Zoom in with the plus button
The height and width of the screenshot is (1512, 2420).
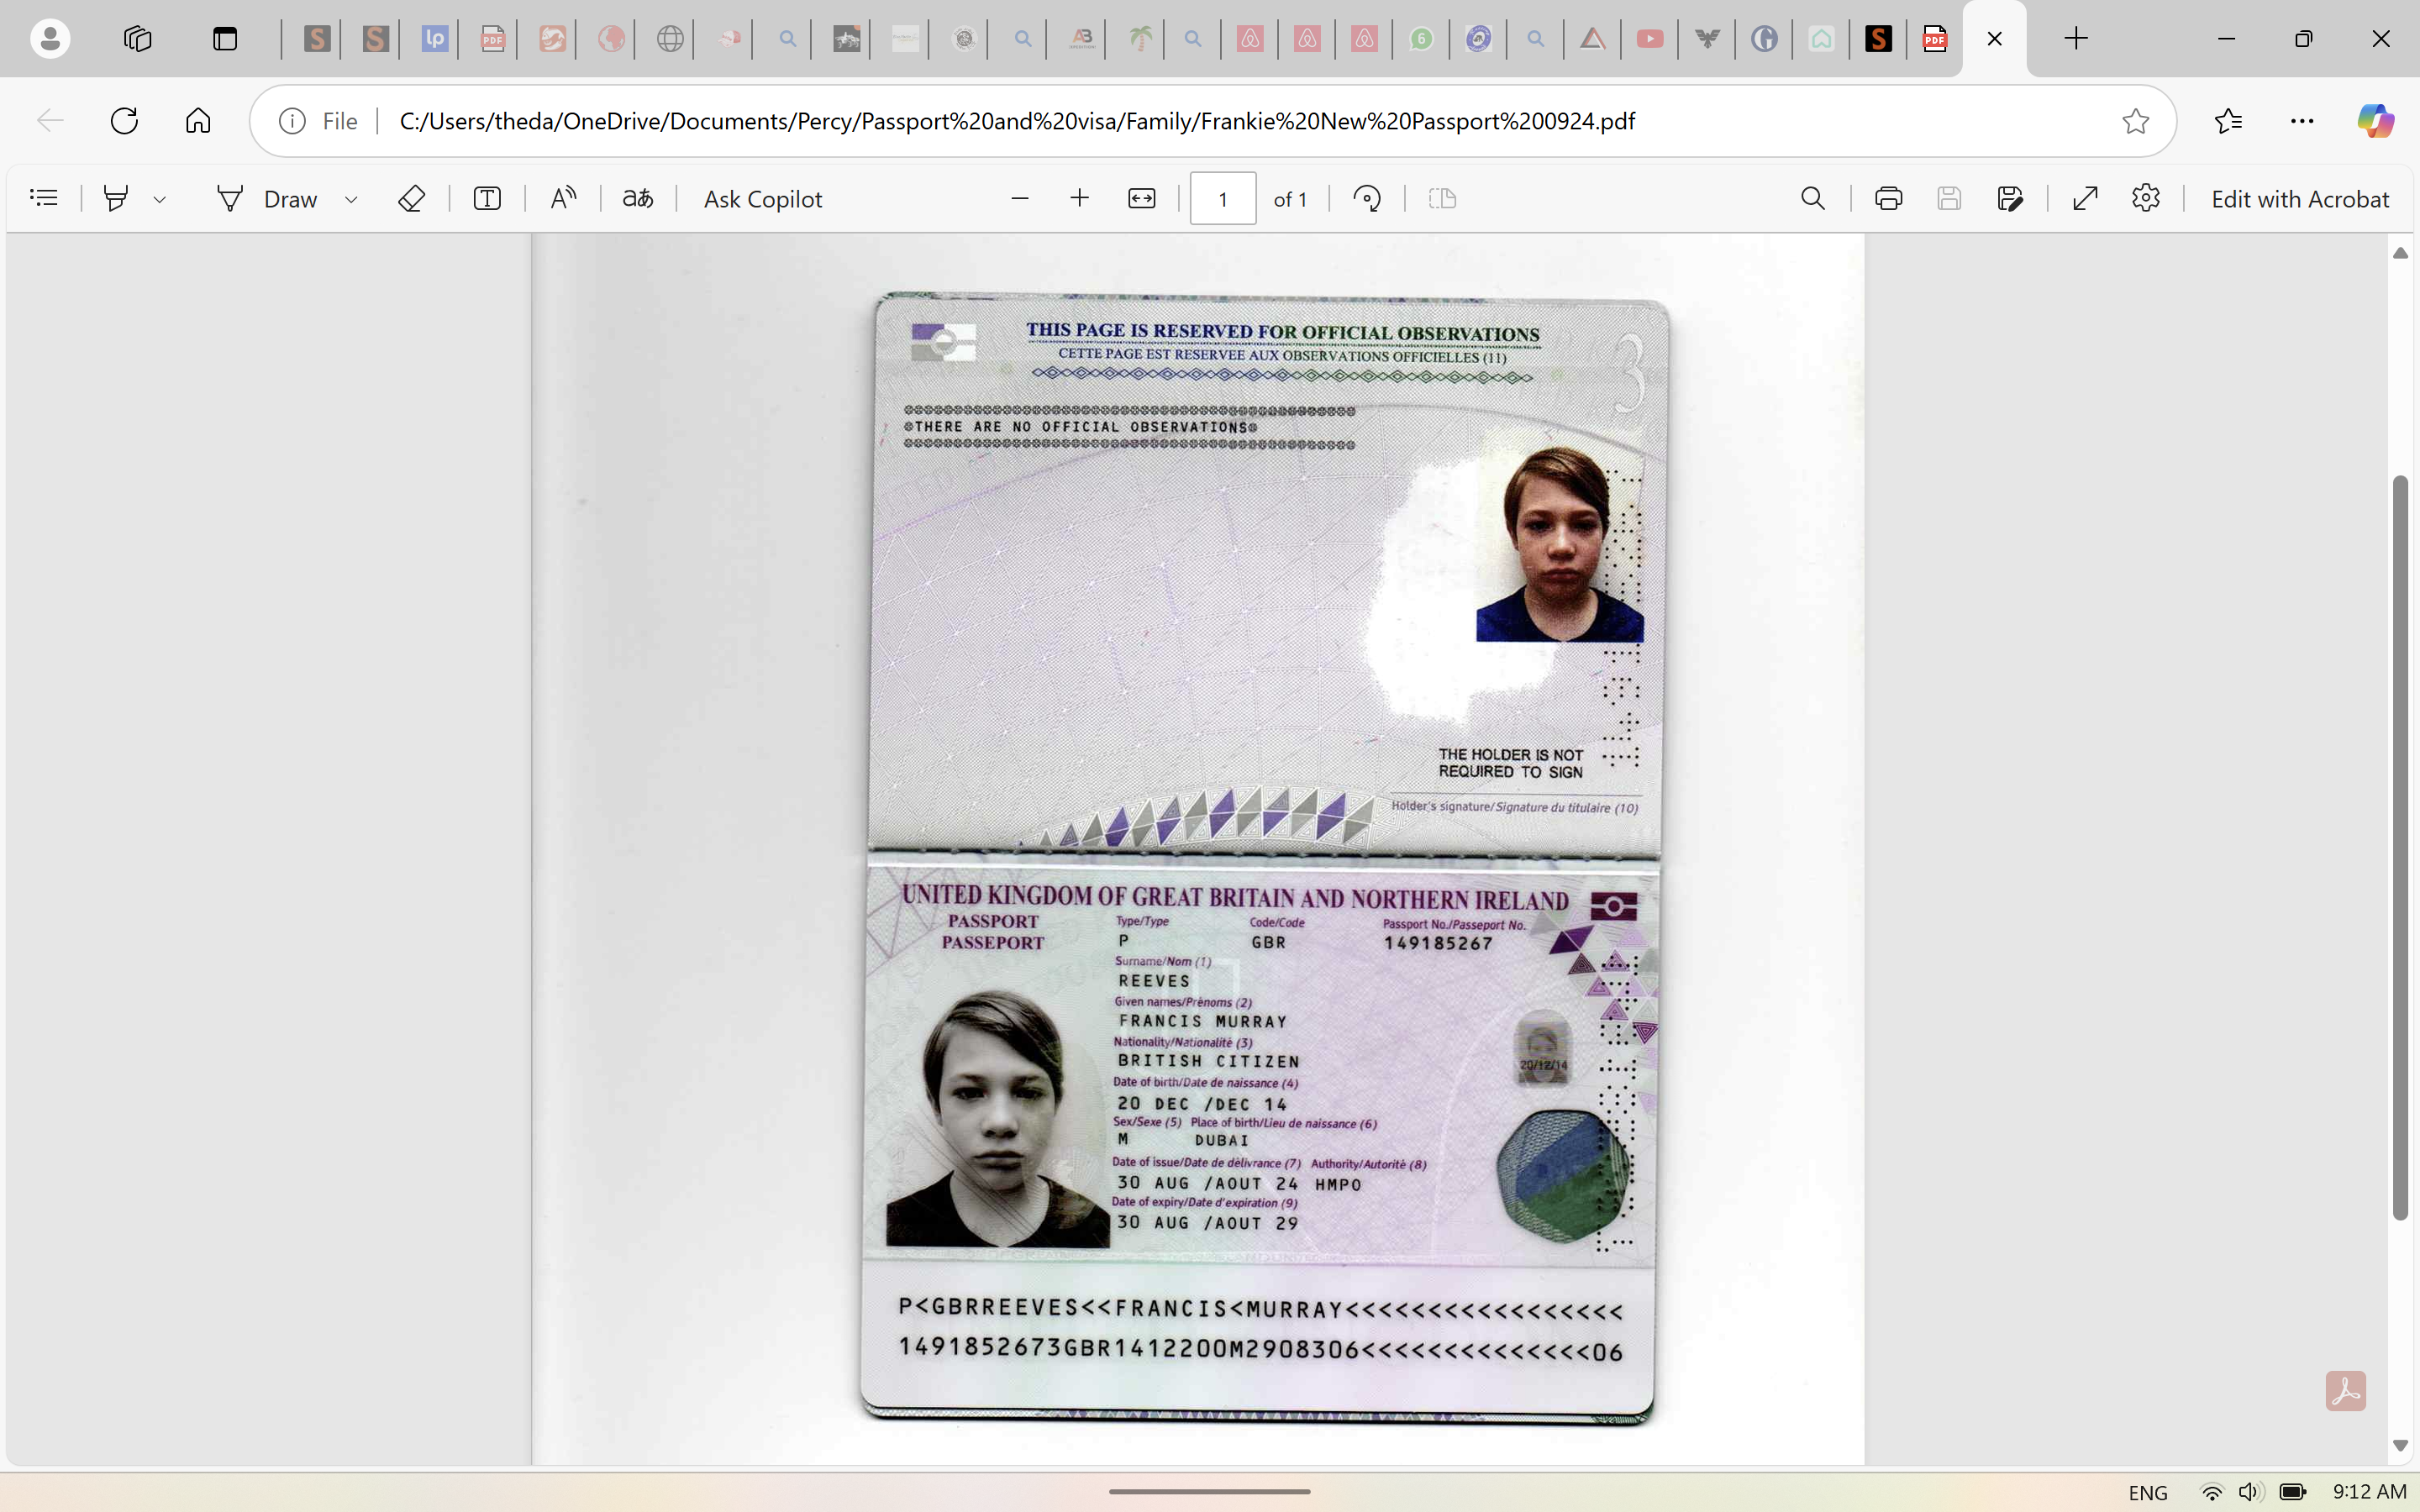click(x=1079, y=198)
